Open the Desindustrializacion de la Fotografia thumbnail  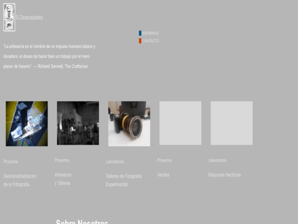click(27, 124)
